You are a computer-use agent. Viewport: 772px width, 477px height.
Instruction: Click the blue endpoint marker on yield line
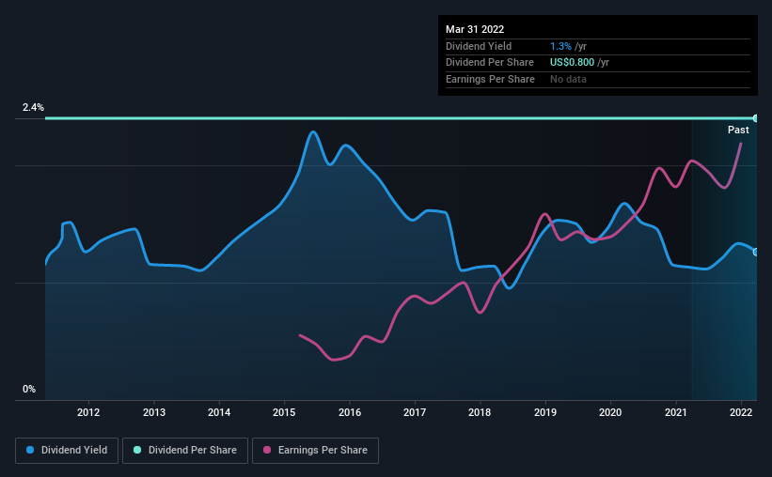(755, 253)
